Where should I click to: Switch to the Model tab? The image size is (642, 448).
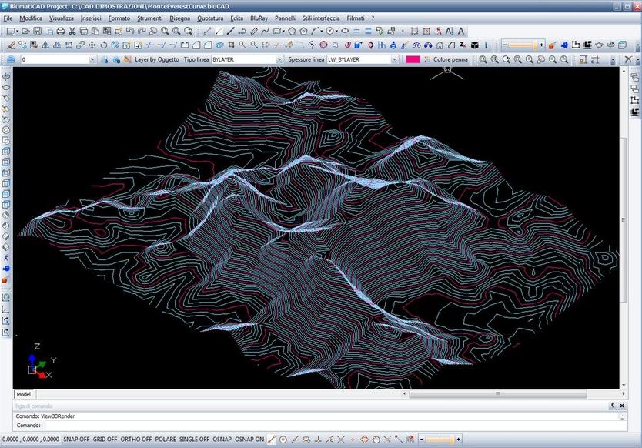coord(23,393)
